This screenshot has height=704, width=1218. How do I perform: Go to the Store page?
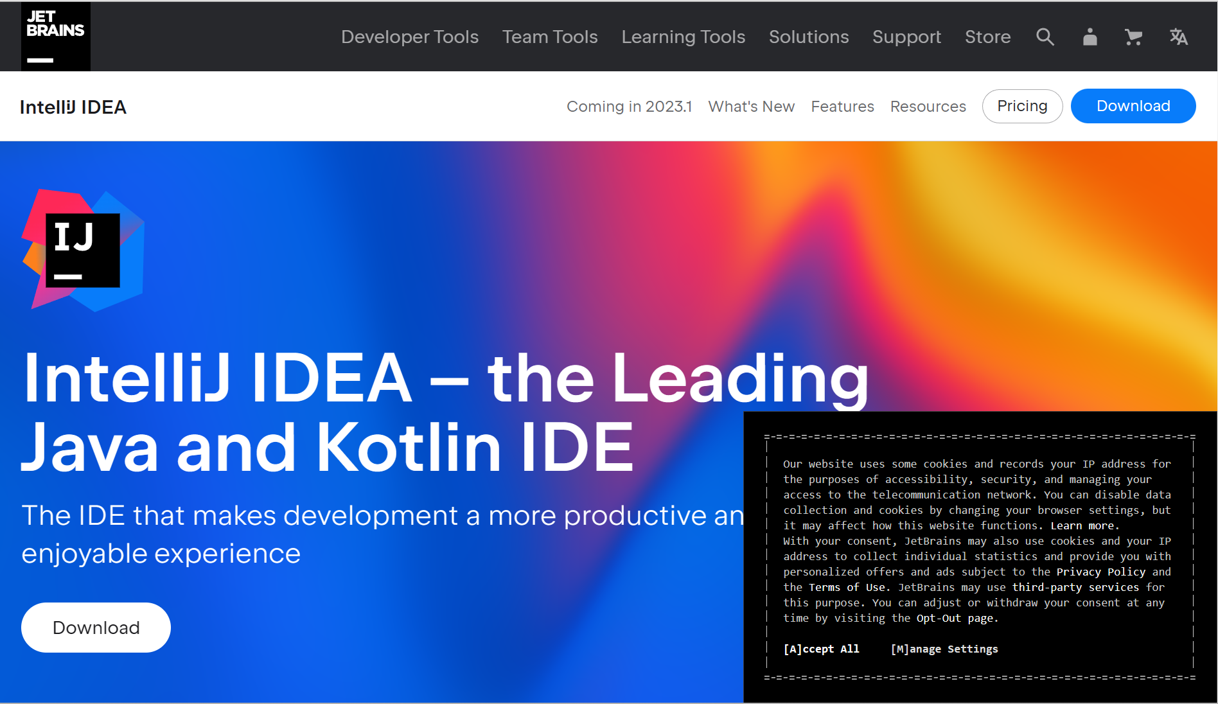click(x=987, y=37)
